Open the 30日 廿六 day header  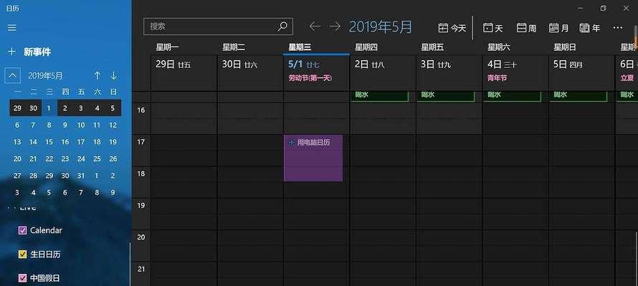pos(239,64)
